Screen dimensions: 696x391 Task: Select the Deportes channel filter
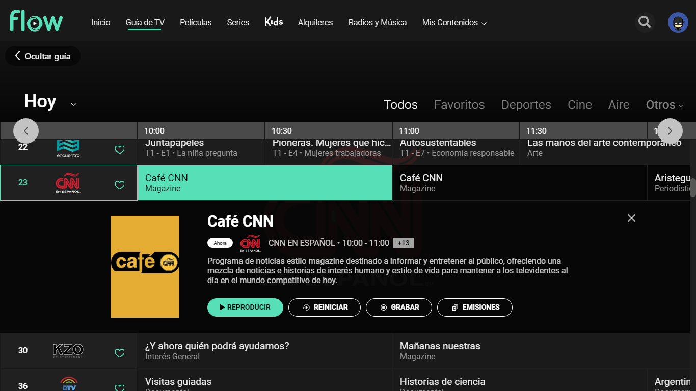pyautogui.click(x=526, y=105)
